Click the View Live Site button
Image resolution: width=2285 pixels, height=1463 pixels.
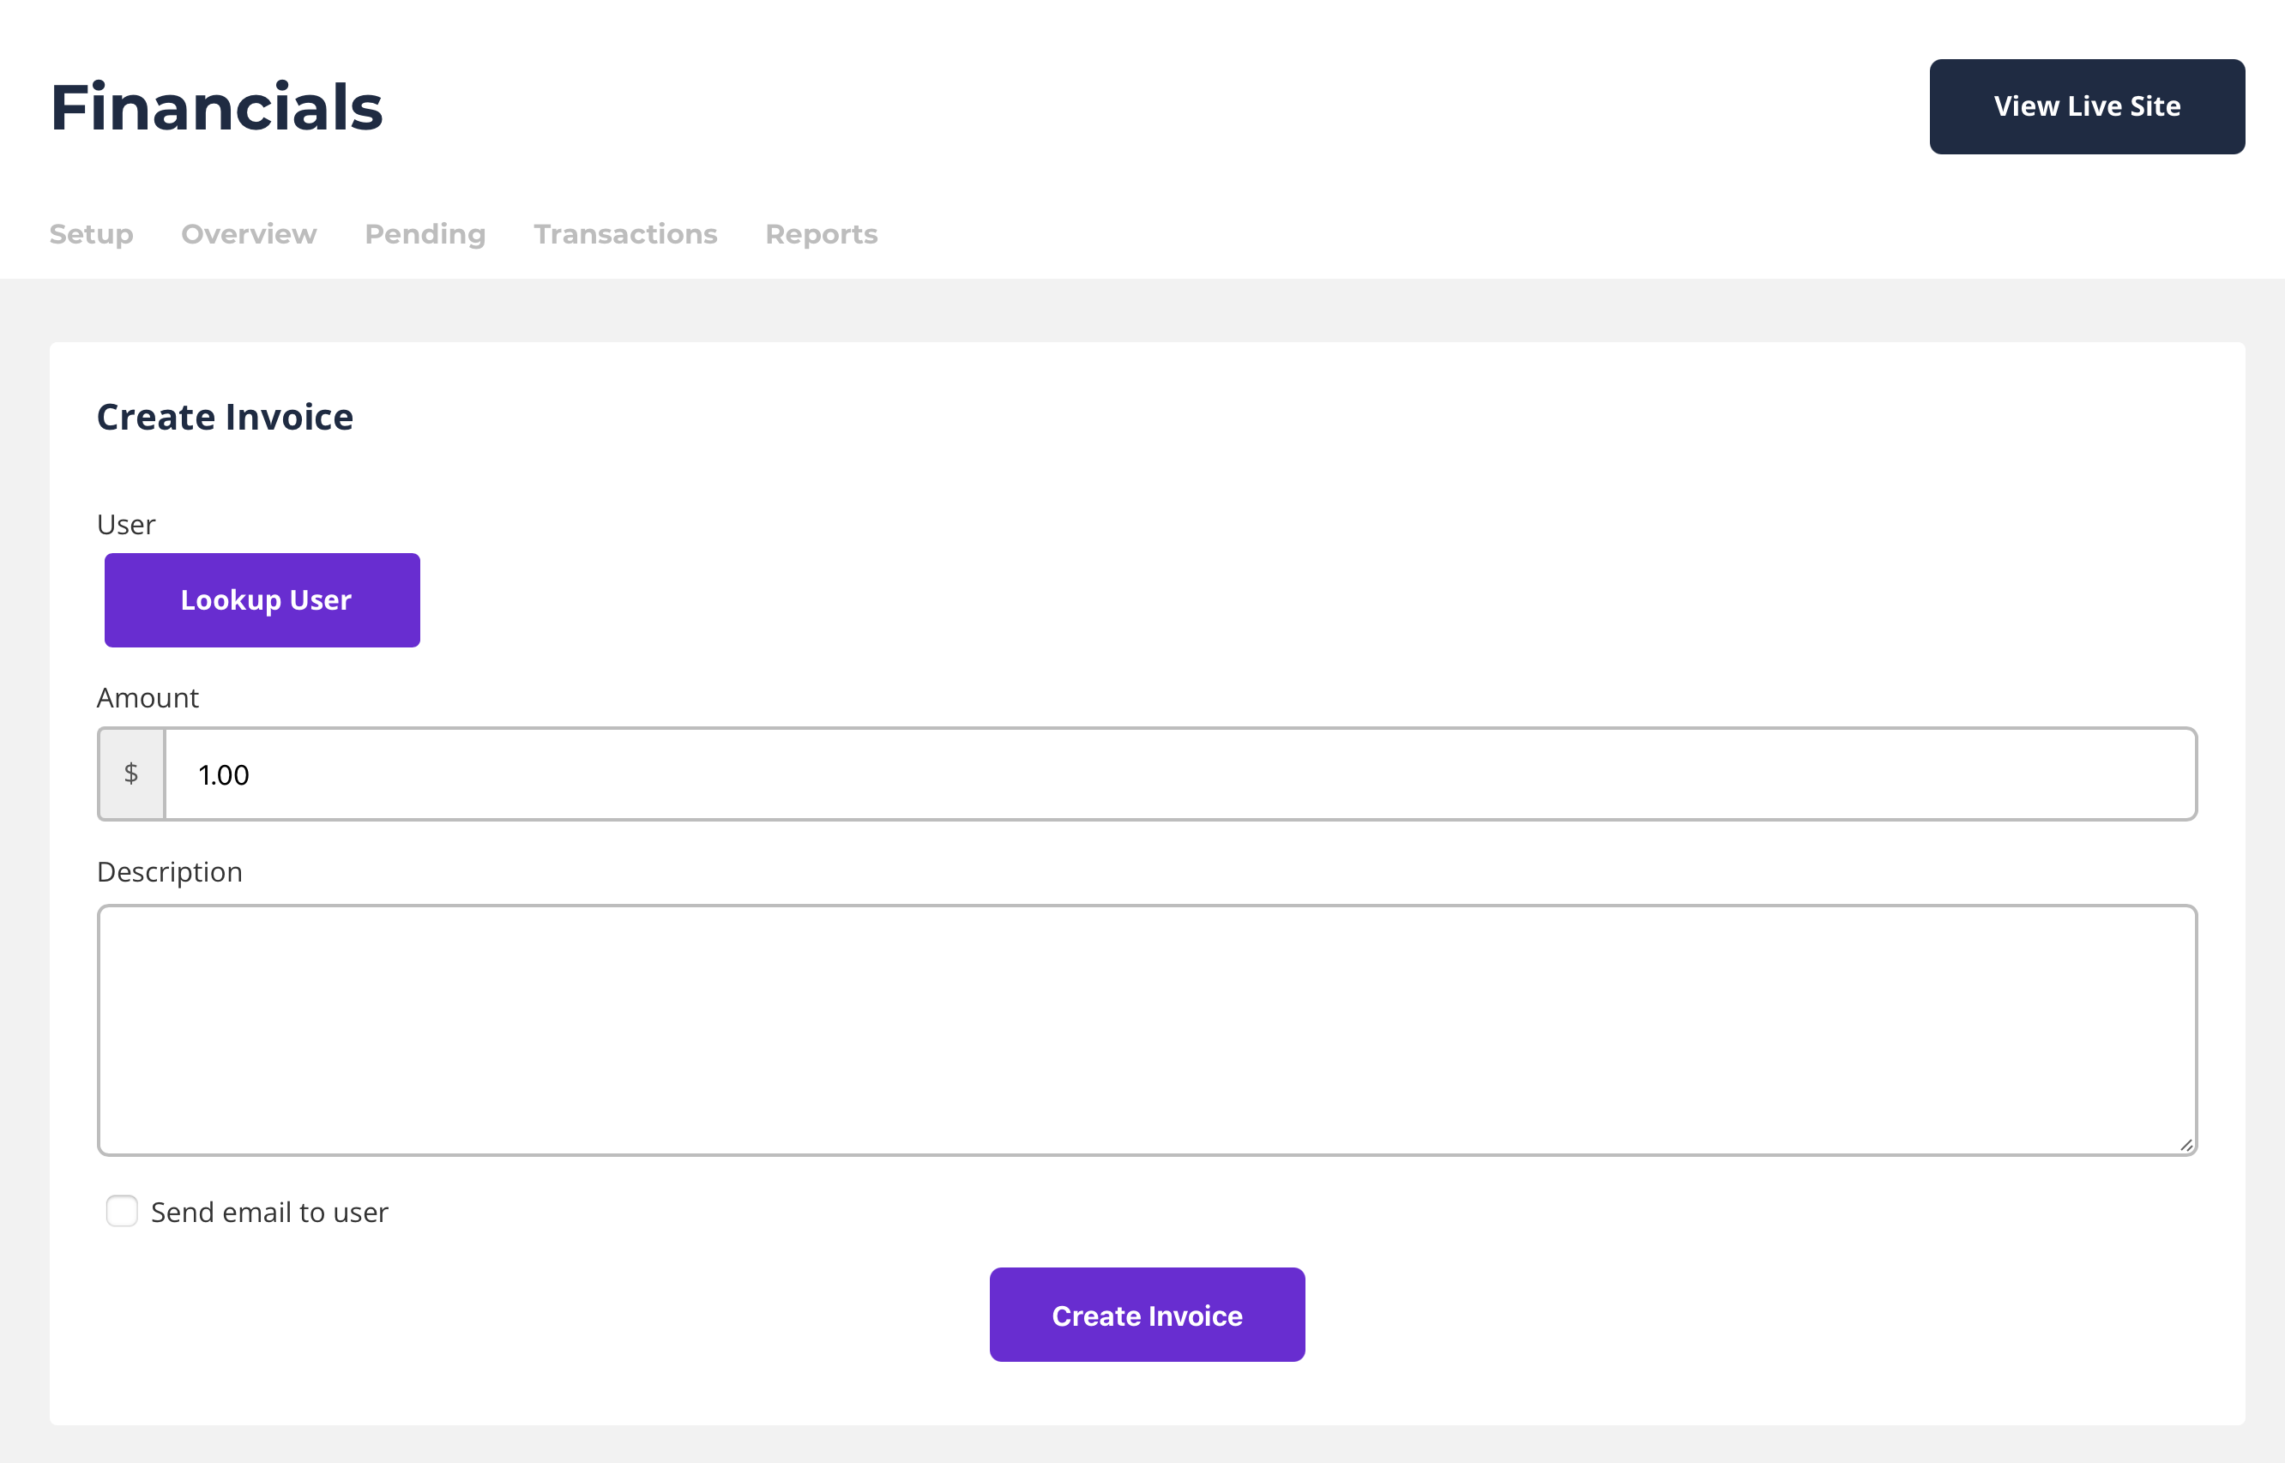tap(2086, 106)
